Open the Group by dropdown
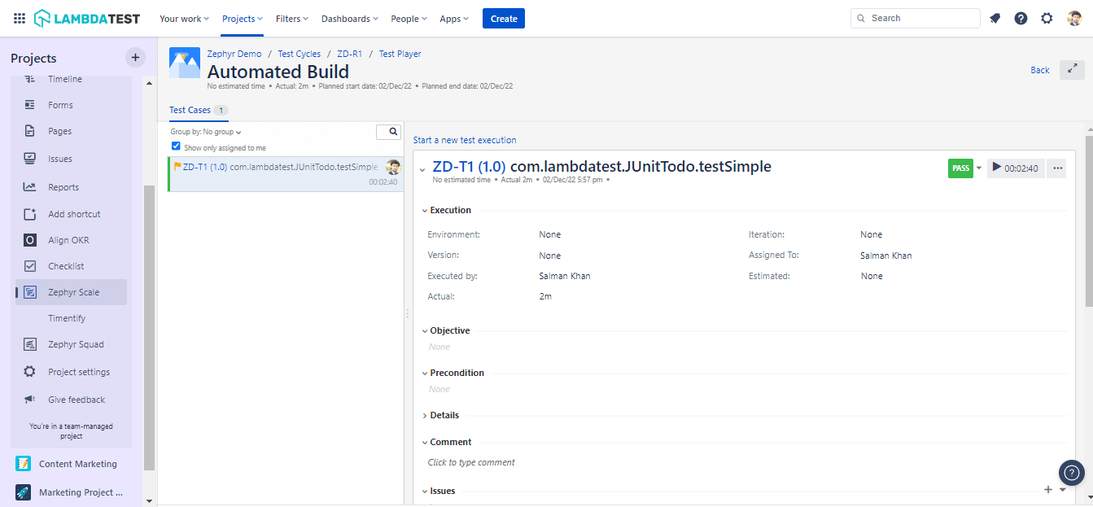The image size is (1093, 507). pos(203,131)
